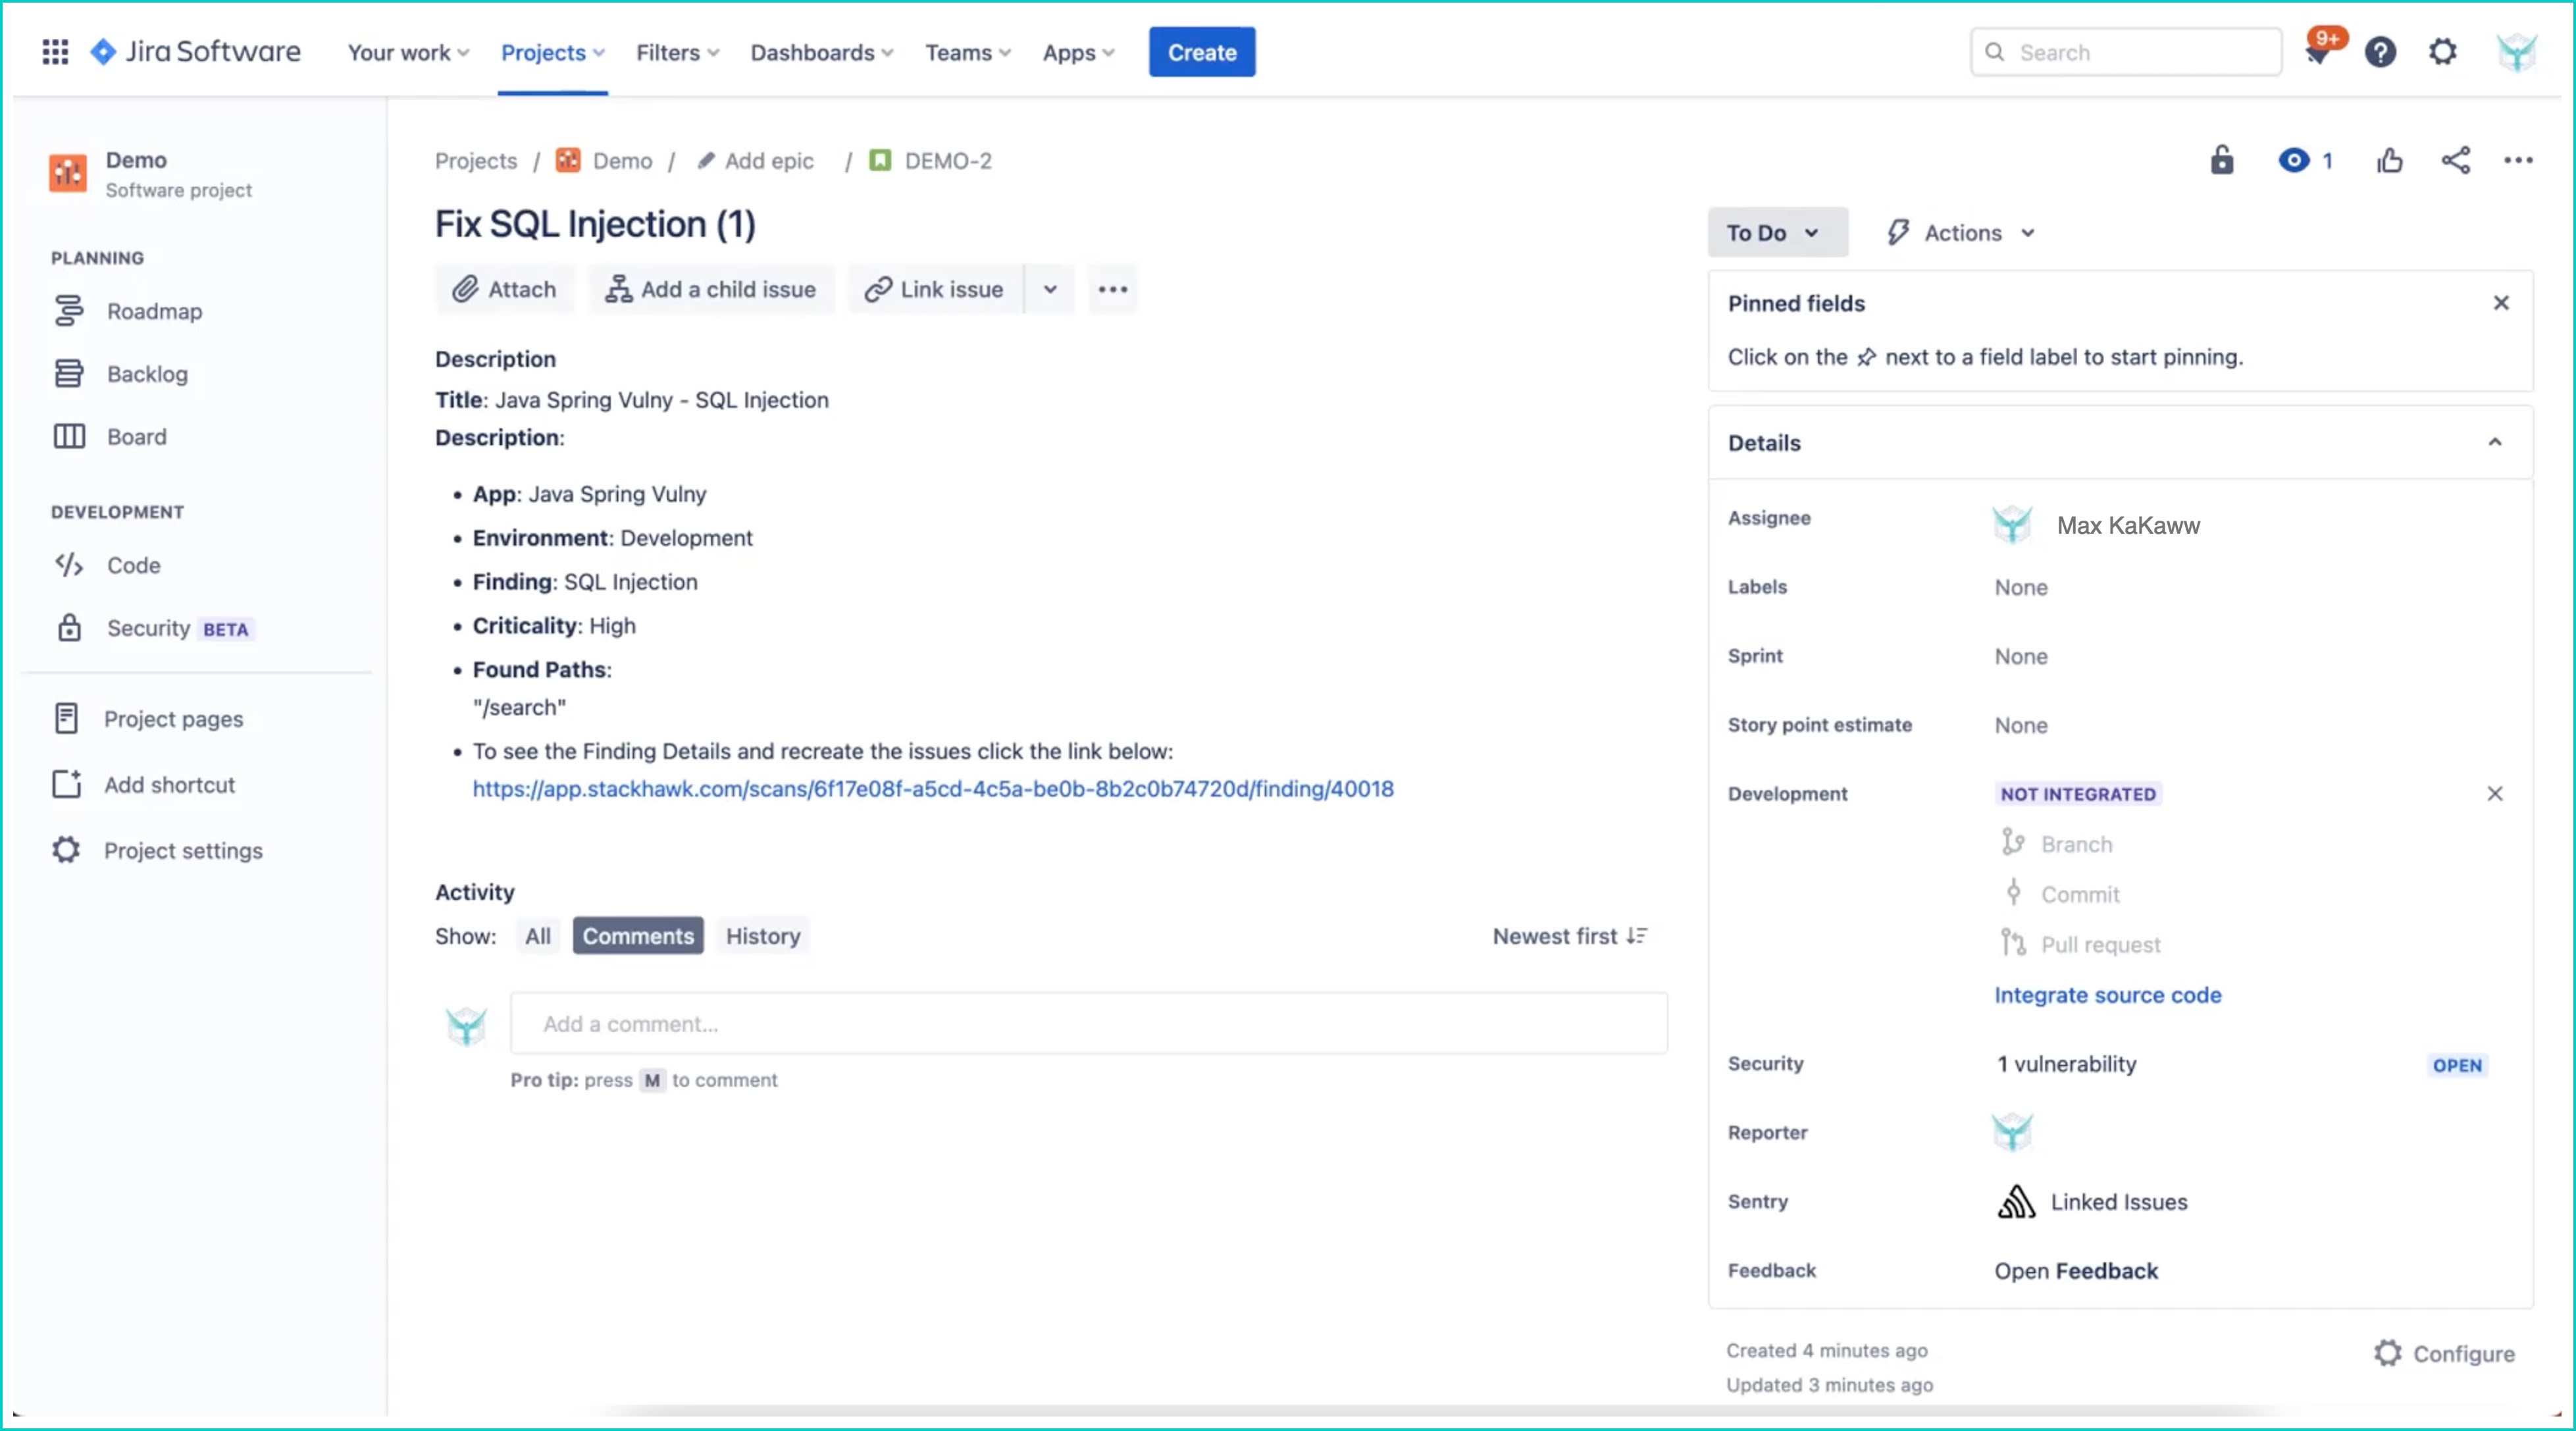This screenshot has width=2576, height=1431.
Task: Click the Attach button
Action: point(505,289)
